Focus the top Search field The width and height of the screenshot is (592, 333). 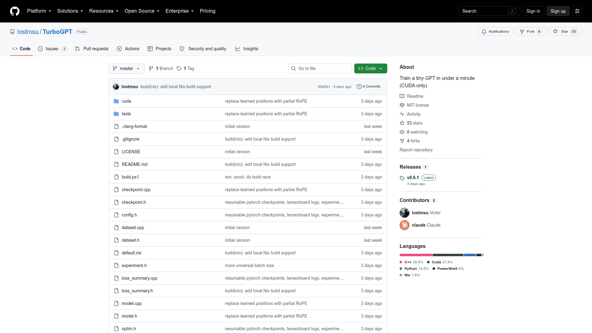pyautogui.click(x=489, y=11)
